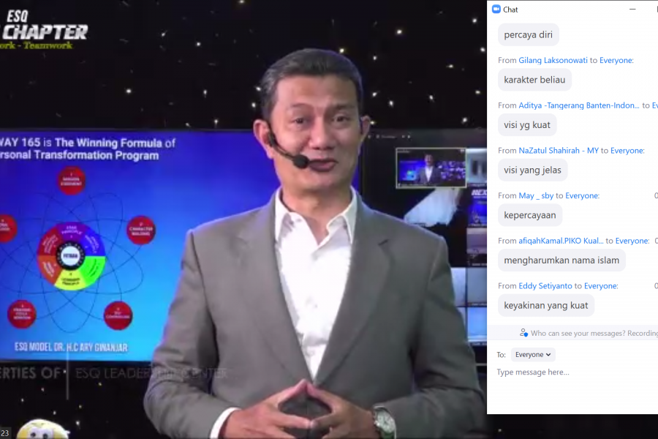The height and width of the screenshot is (439, 658).
Task: Click the 'mengharumkan nama islam' message bubble
Action: tap(561, 260)
